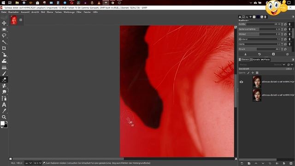295x166 pixels.
Task: Select the Move tool
Action: 4,23
